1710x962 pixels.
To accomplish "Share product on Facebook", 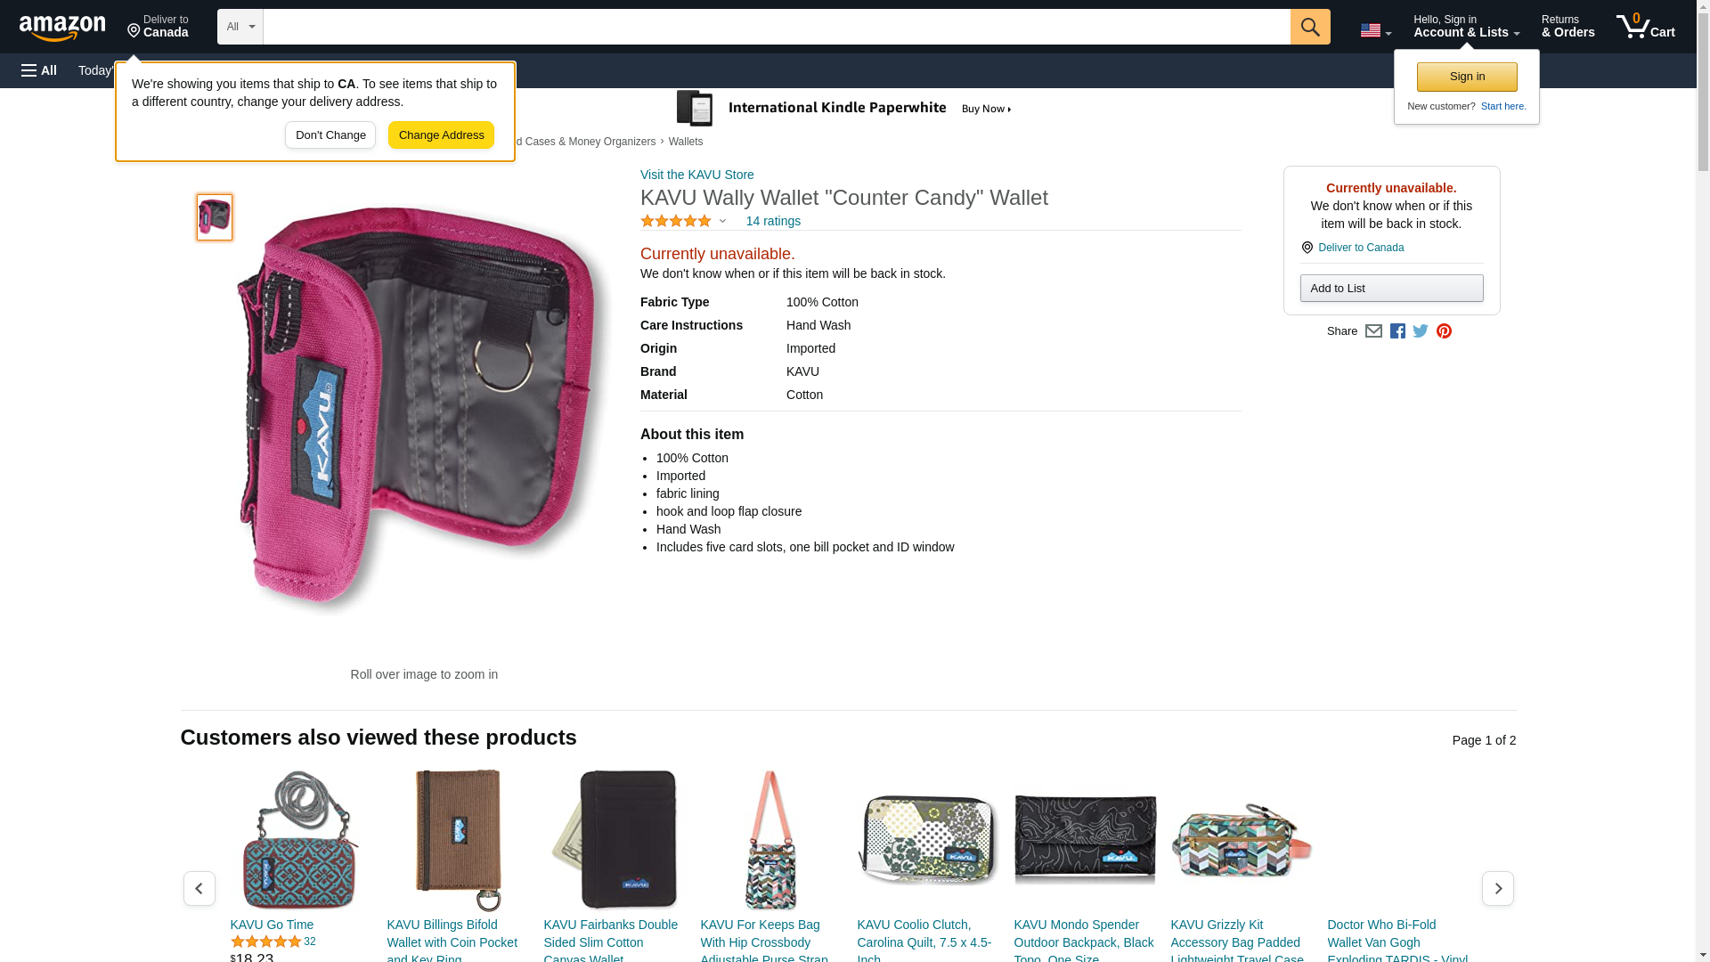I will point(1397,331).
